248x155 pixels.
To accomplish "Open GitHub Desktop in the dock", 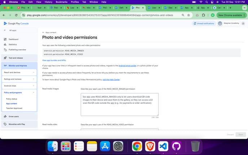I will [176, 146].
